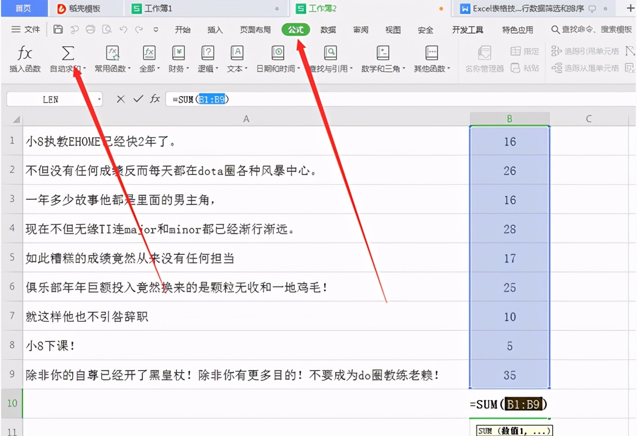Open the 首页 tab
This screenshot has height=436, width=637.
pyautogui.click(x=23, y=8)
